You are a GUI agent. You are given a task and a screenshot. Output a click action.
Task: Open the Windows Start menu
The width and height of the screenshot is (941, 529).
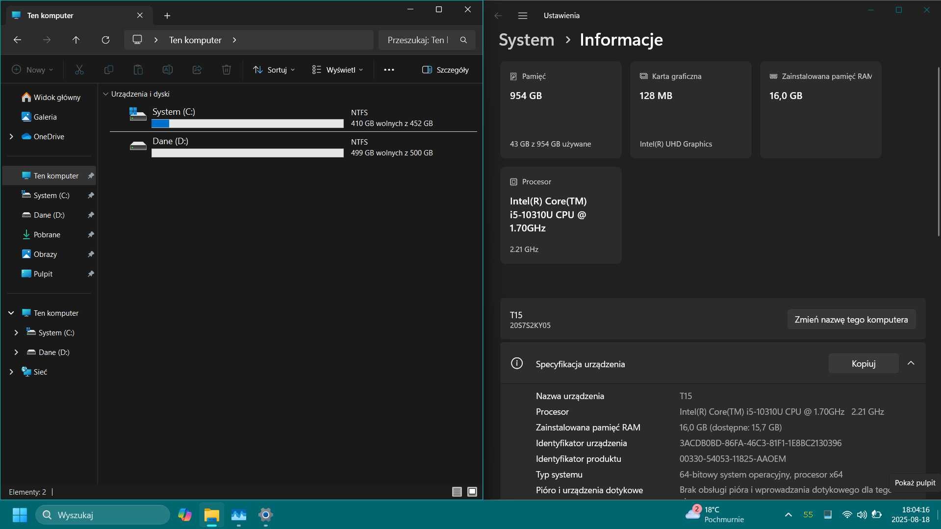[x=20, y=515]
